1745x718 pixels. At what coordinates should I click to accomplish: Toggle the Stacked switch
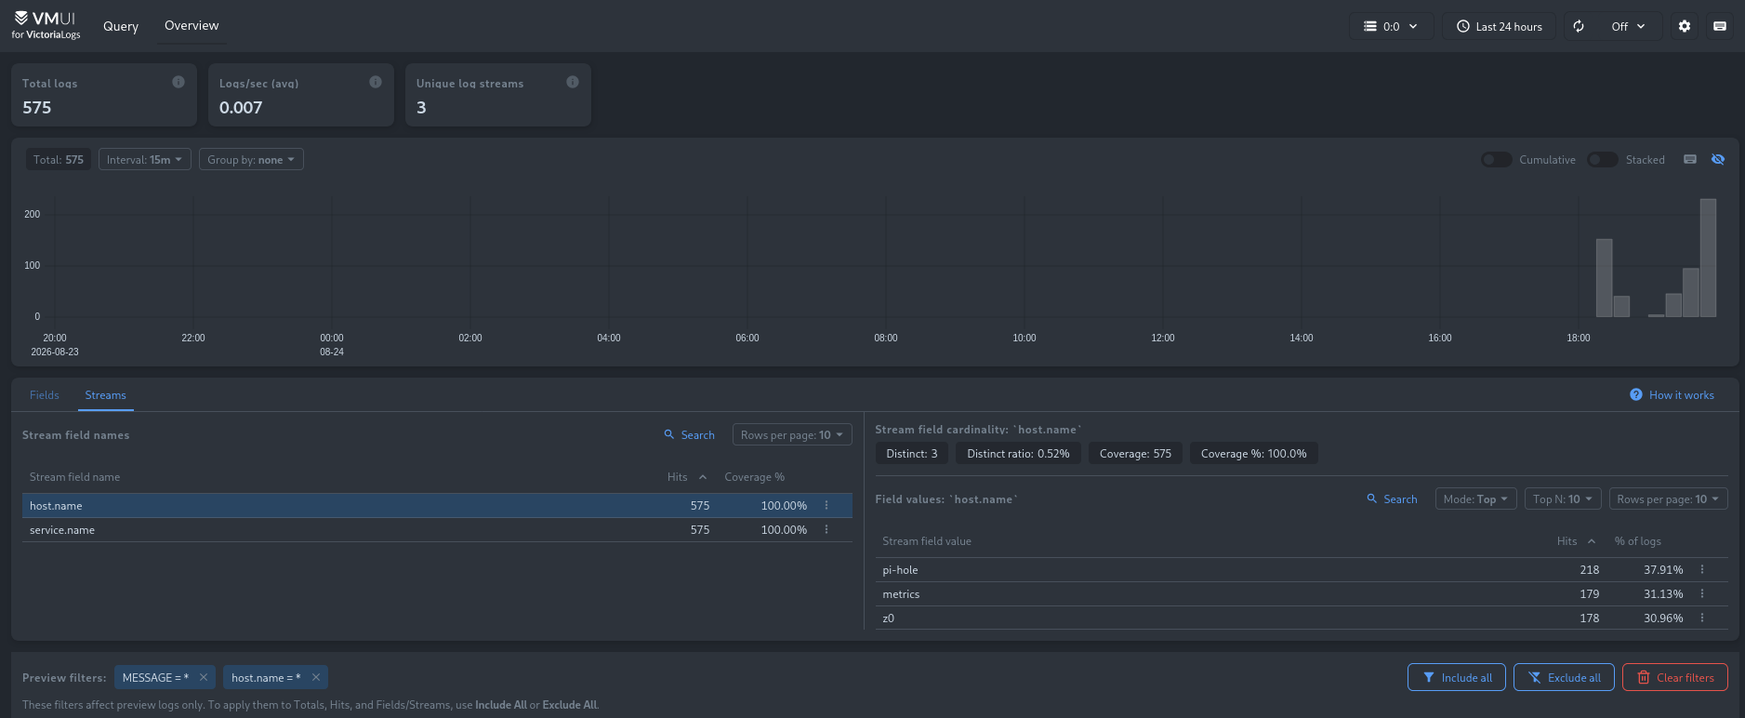click(1603, 159)
